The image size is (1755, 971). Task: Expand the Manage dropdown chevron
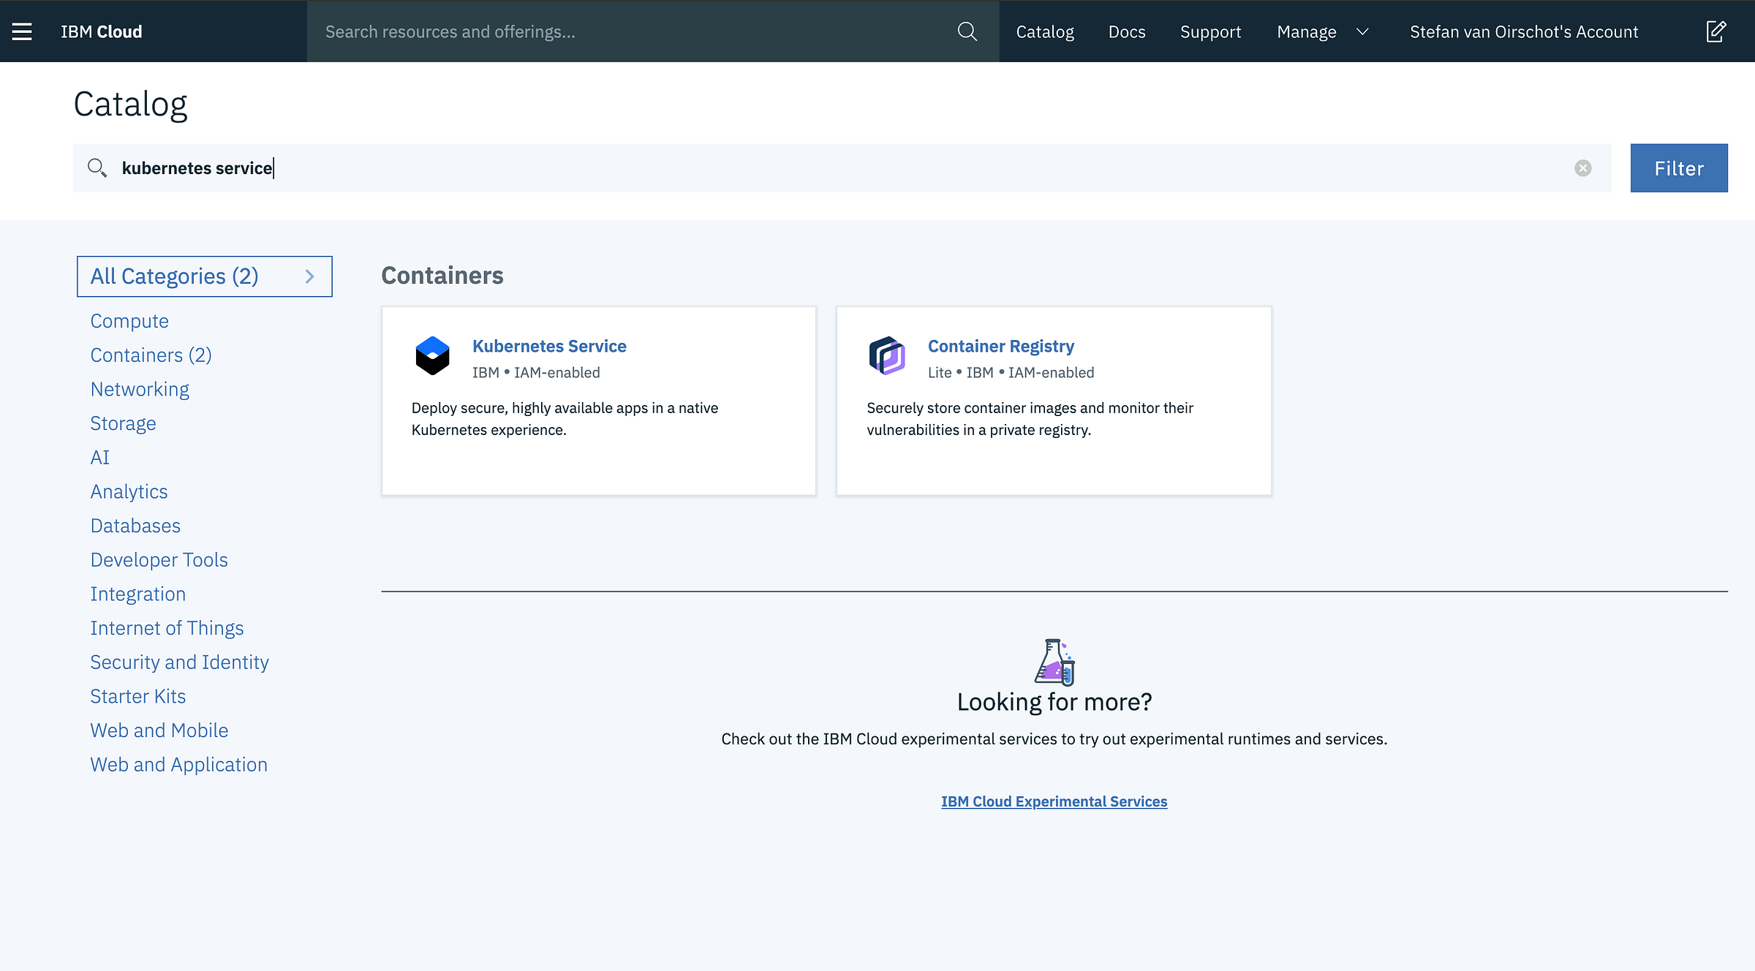click(x=1362, y=31)
